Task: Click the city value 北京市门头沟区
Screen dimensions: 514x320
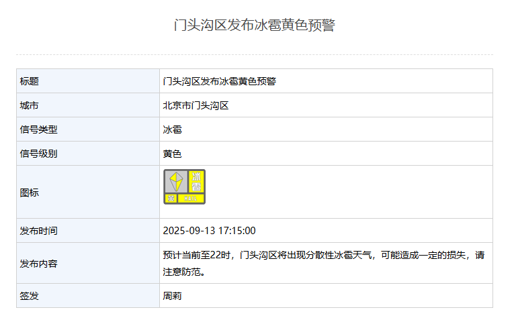Action: coord(196,105)
